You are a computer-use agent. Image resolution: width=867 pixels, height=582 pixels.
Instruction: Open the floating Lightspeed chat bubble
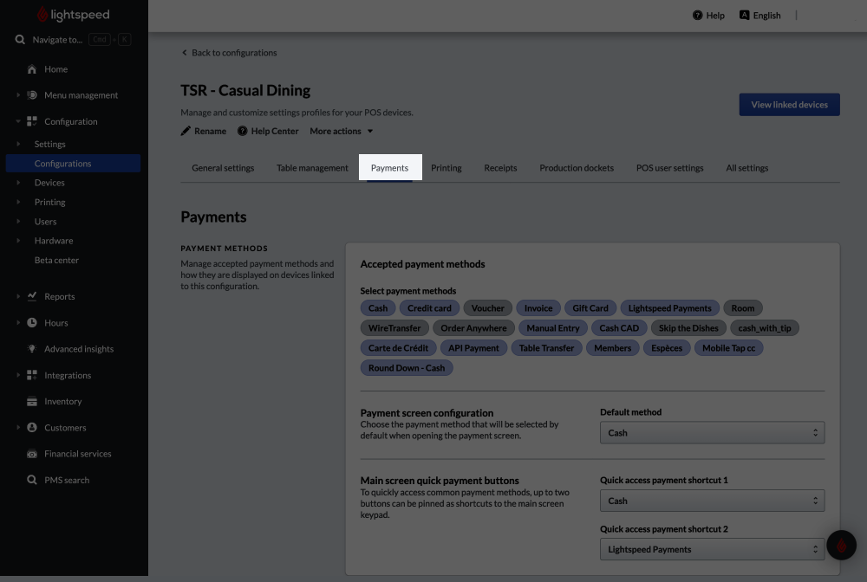click(x=841, y=545)
